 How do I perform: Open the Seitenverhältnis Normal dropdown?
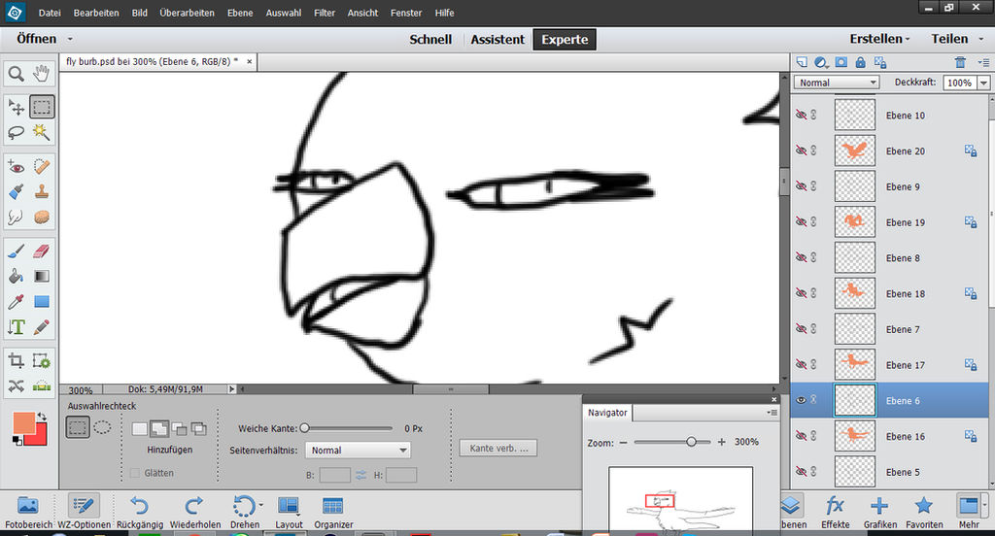click(358, 451)
